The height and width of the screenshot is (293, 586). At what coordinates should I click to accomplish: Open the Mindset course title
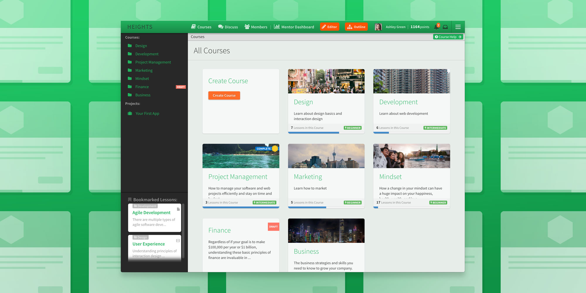pyautogui.click(x=390, y=177)
